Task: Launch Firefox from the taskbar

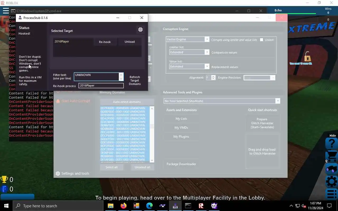Action: pos(123,206)
